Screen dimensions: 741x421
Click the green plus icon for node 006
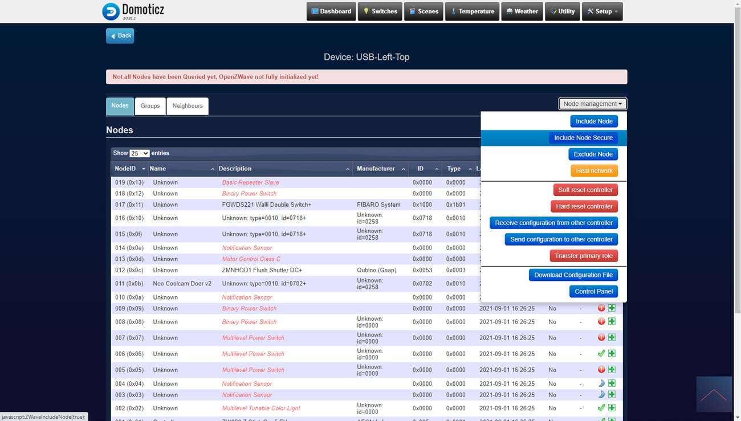[x=612, y=354]
